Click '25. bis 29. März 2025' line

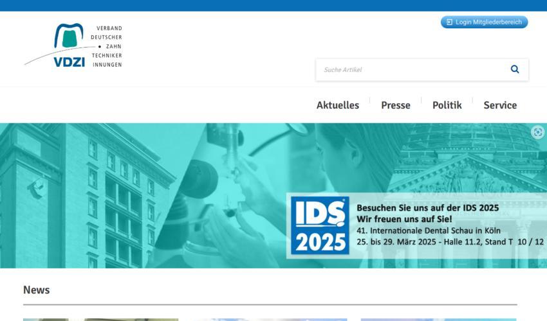point(450,242)
